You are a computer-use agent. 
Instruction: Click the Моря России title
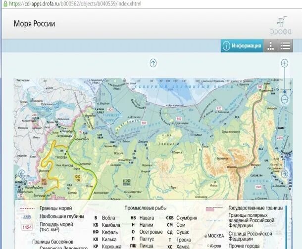click(34, 24)
